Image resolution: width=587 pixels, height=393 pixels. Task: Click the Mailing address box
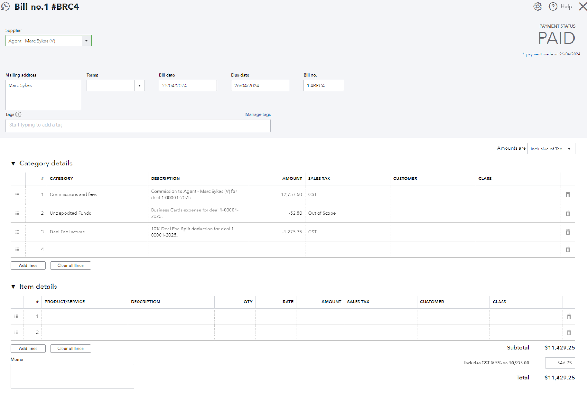click(x=43, y=95)
